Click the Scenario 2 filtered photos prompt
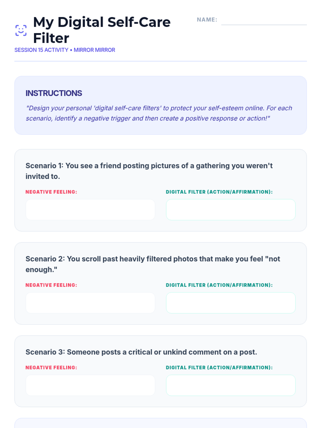Screen dimensions: 321x428 click(x=153, y=264)
